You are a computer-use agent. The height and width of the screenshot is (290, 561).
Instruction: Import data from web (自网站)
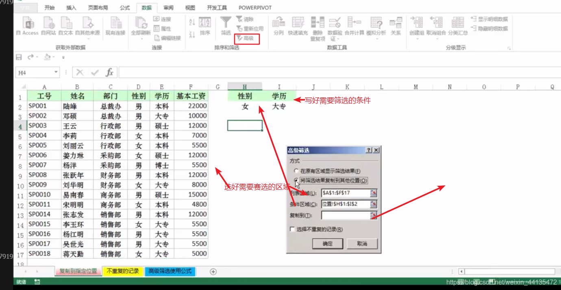[x=48, y=26]
